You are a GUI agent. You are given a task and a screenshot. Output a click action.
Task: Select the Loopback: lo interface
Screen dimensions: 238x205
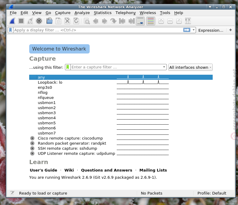coord(121,82)
